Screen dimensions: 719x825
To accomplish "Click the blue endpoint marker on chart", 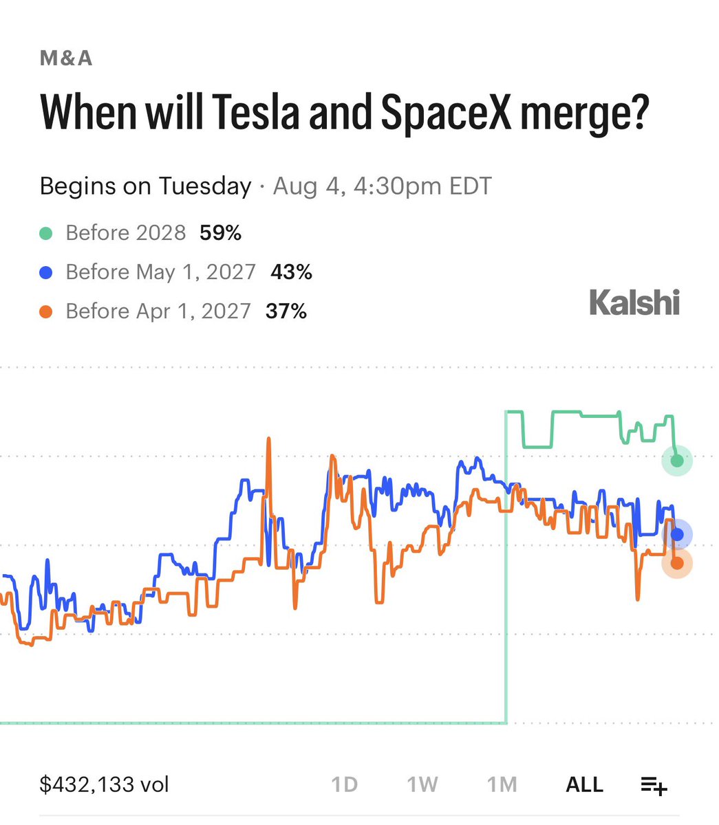I will coord(677,534).
